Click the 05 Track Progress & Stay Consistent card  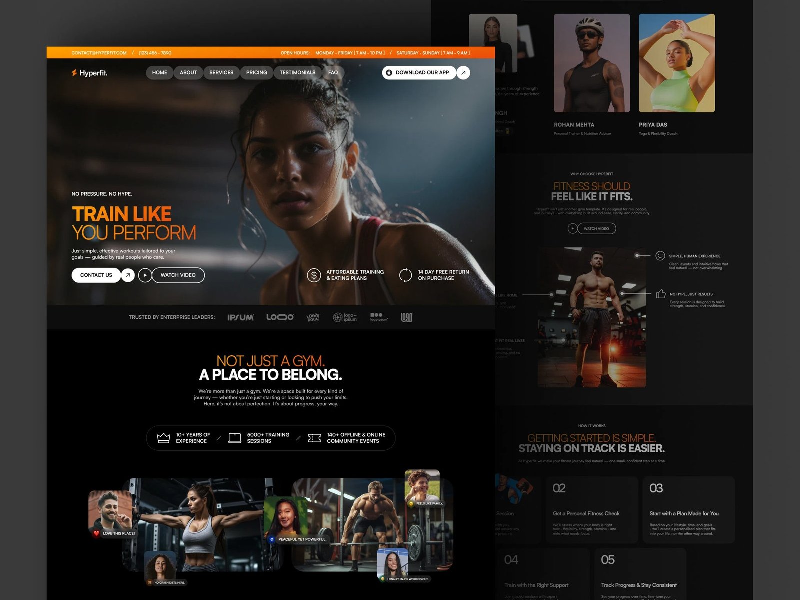coord(640,574)
